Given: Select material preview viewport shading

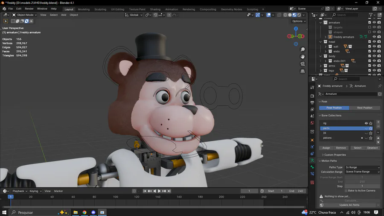Looking at the screenshot, I should tap(294, 15).
